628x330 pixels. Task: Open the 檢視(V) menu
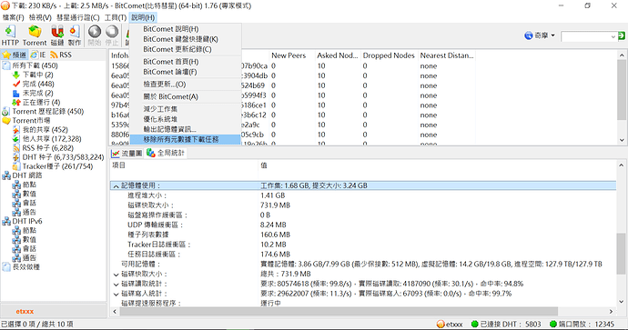click(x=40, y=17)
